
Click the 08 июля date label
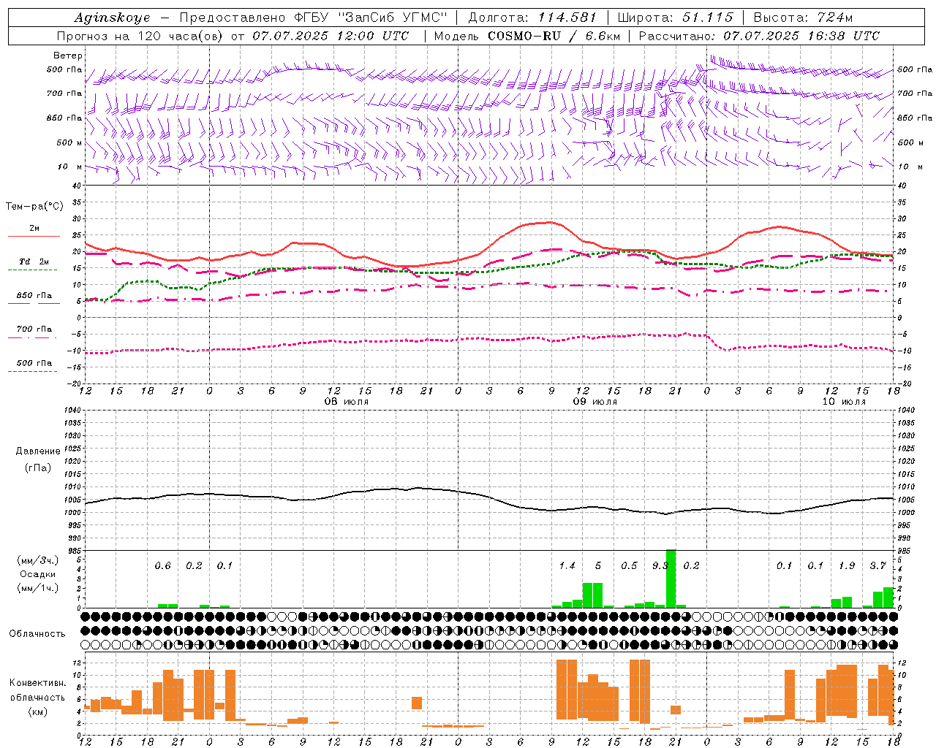tap(347, 402)
